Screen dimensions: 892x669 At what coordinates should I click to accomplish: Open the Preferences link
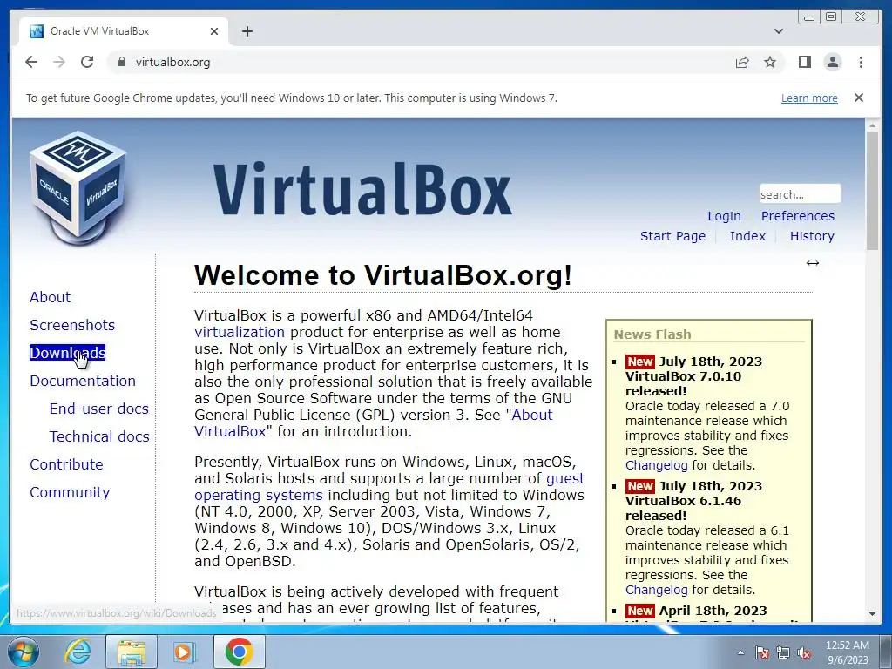pos(798,216)
